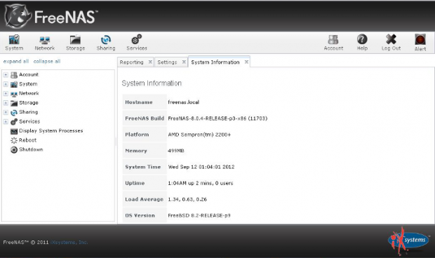This screenshot has width=435, height=258.
Task: Click the Sharing tree node icon
Action: coord(14,112)
